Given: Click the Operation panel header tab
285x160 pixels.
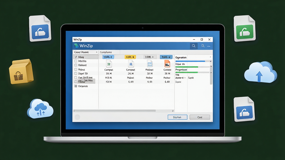Looking at the screenshot, I should [x=181, y=57].
